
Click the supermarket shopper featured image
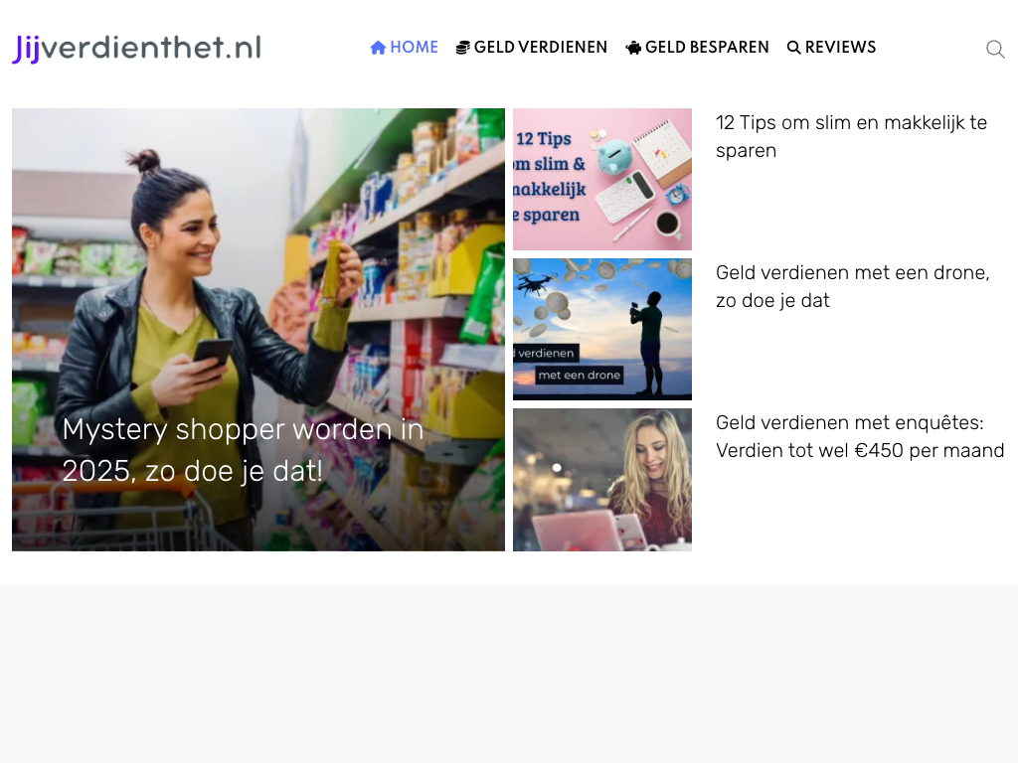tap(258, 330)
